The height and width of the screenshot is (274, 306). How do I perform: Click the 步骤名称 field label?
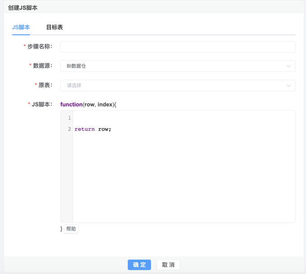[40, 47]
